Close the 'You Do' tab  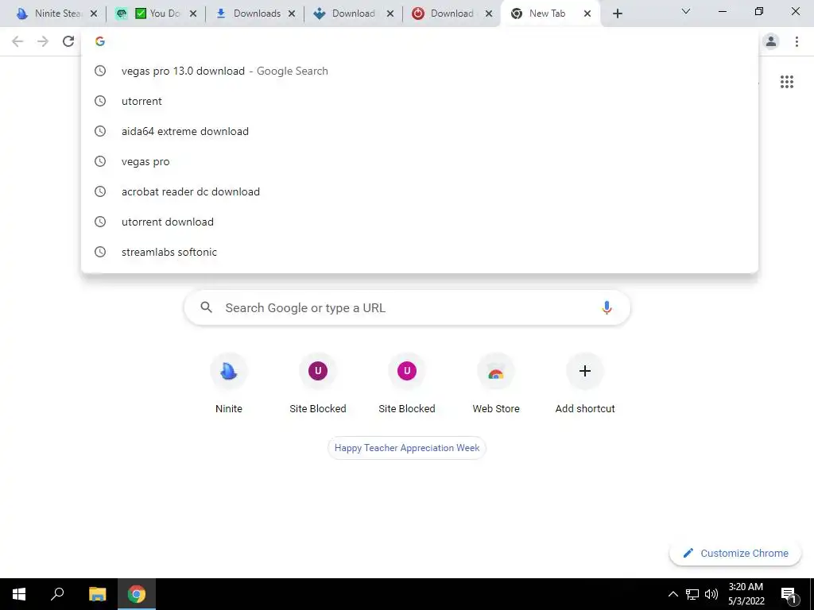193,14
